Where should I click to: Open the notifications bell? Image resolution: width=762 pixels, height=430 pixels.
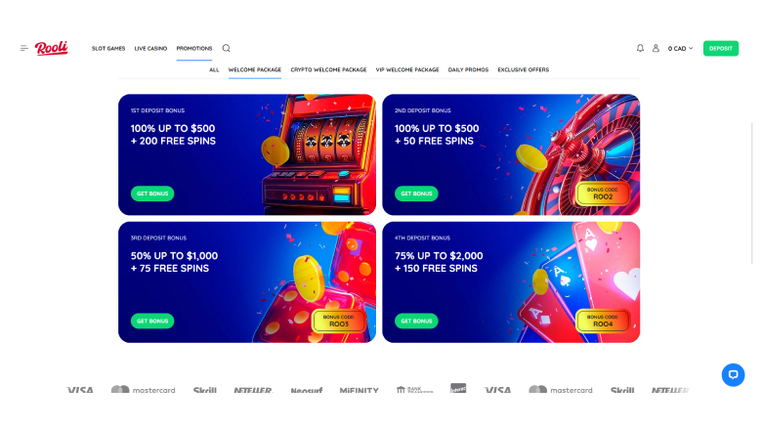coord(640,48)
